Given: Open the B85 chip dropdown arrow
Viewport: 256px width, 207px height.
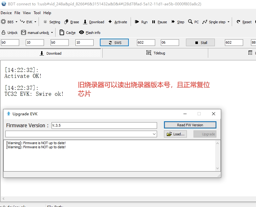Looking at the screenshot, I should coord(16,22).
